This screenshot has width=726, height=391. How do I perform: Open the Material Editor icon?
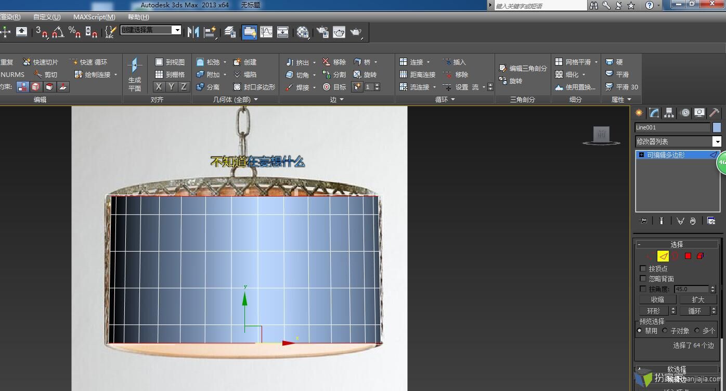(303, 32)
